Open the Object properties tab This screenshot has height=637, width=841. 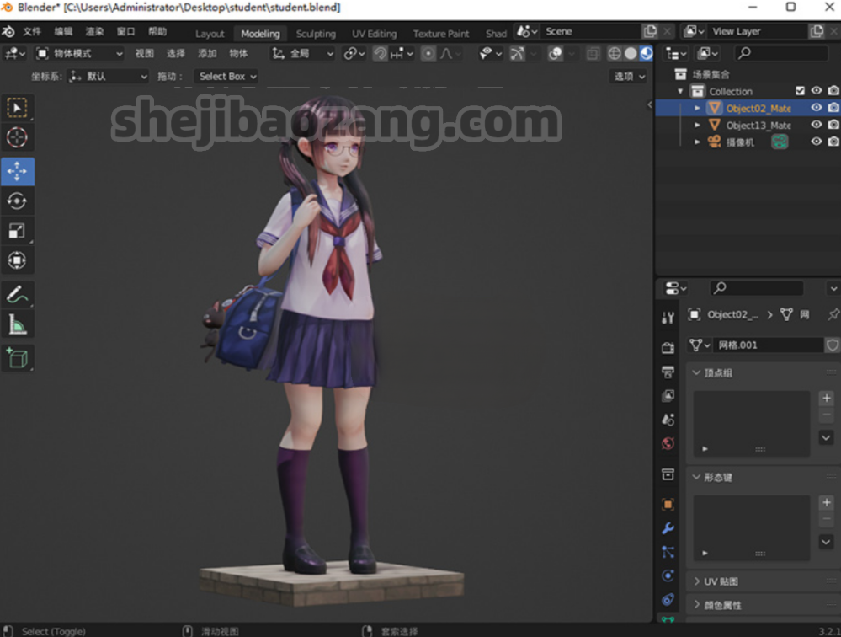(668, 505)
